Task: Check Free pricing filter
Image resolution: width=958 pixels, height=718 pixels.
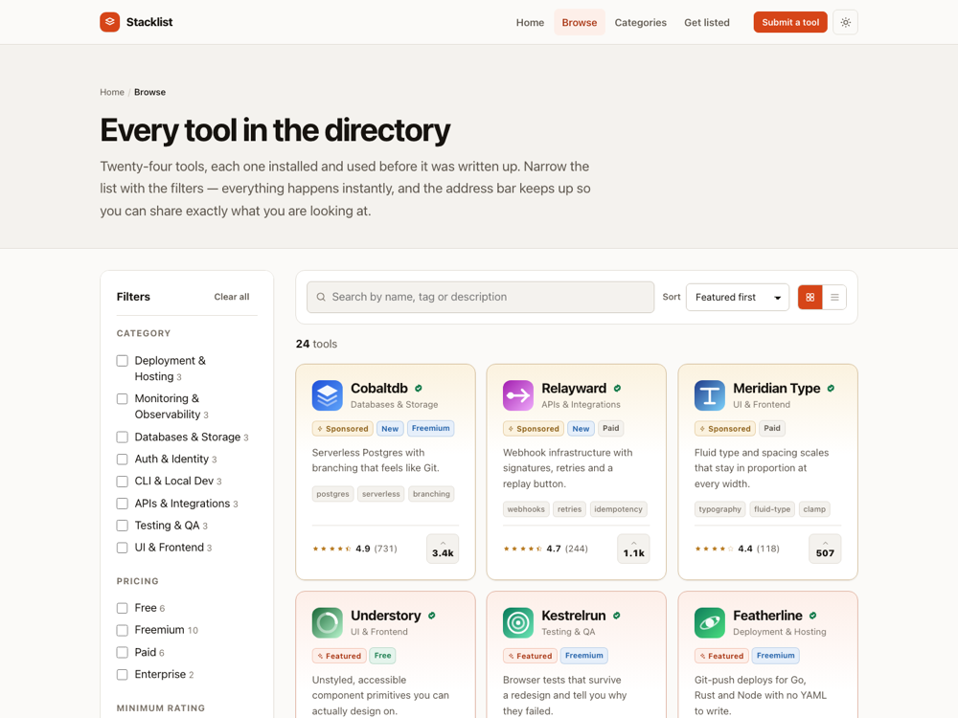Action: click(123, 608)
